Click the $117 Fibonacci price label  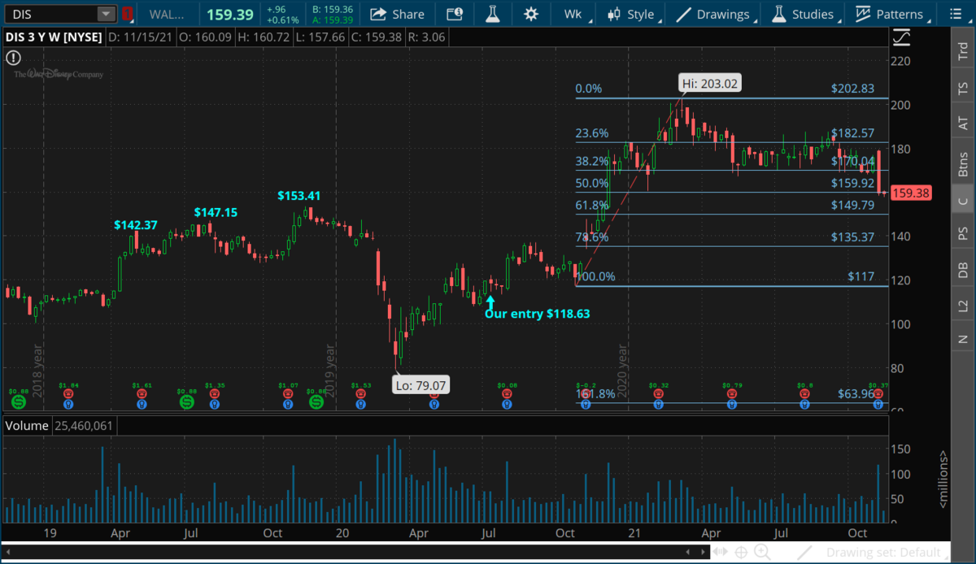[x=860, y=276]
